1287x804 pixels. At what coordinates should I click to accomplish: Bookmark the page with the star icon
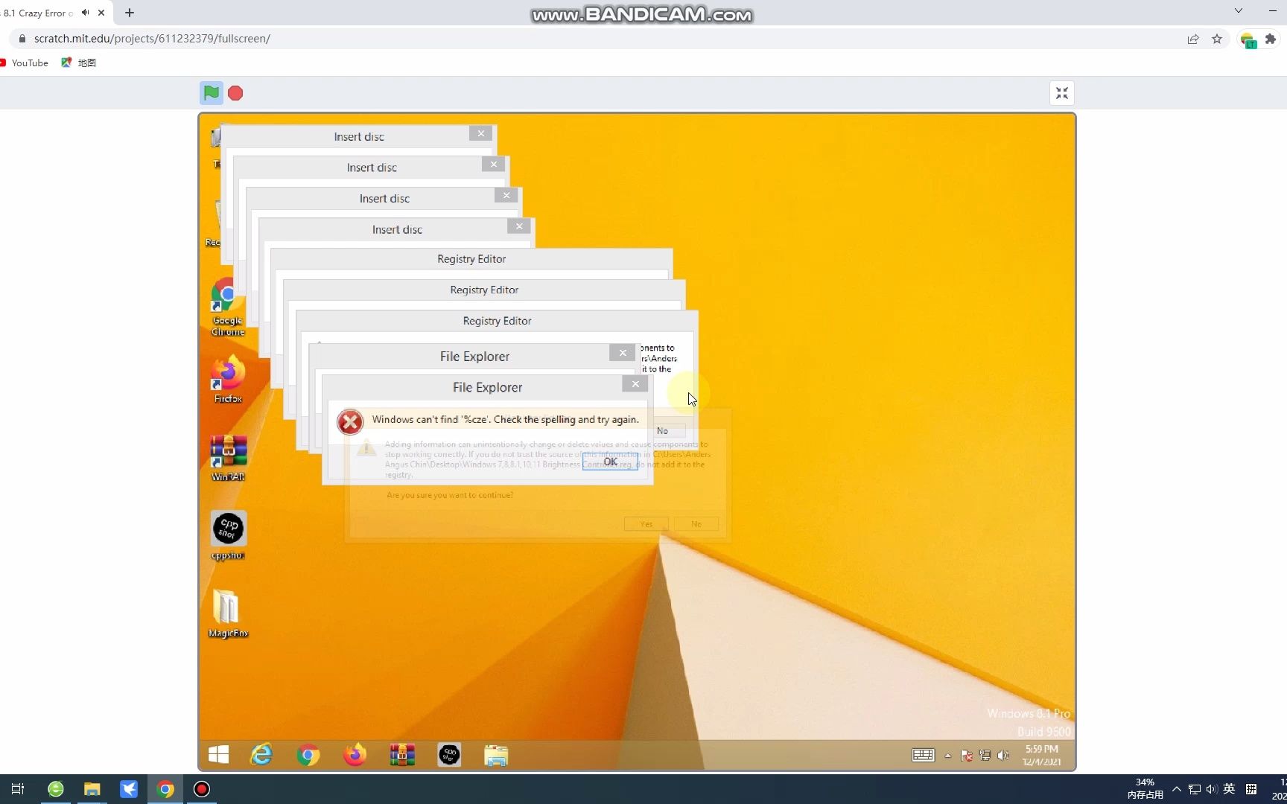(x=1217, y=39)
